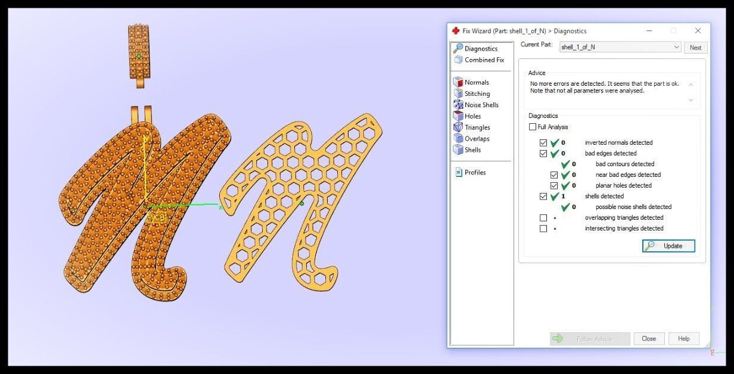Click the green arrow on Follow Advice
The width and height of the screenshot is (734, 374).
[558, 338]
